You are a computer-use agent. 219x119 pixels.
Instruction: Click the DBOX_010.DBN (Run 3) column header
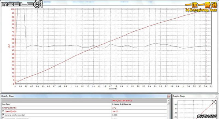122,101
